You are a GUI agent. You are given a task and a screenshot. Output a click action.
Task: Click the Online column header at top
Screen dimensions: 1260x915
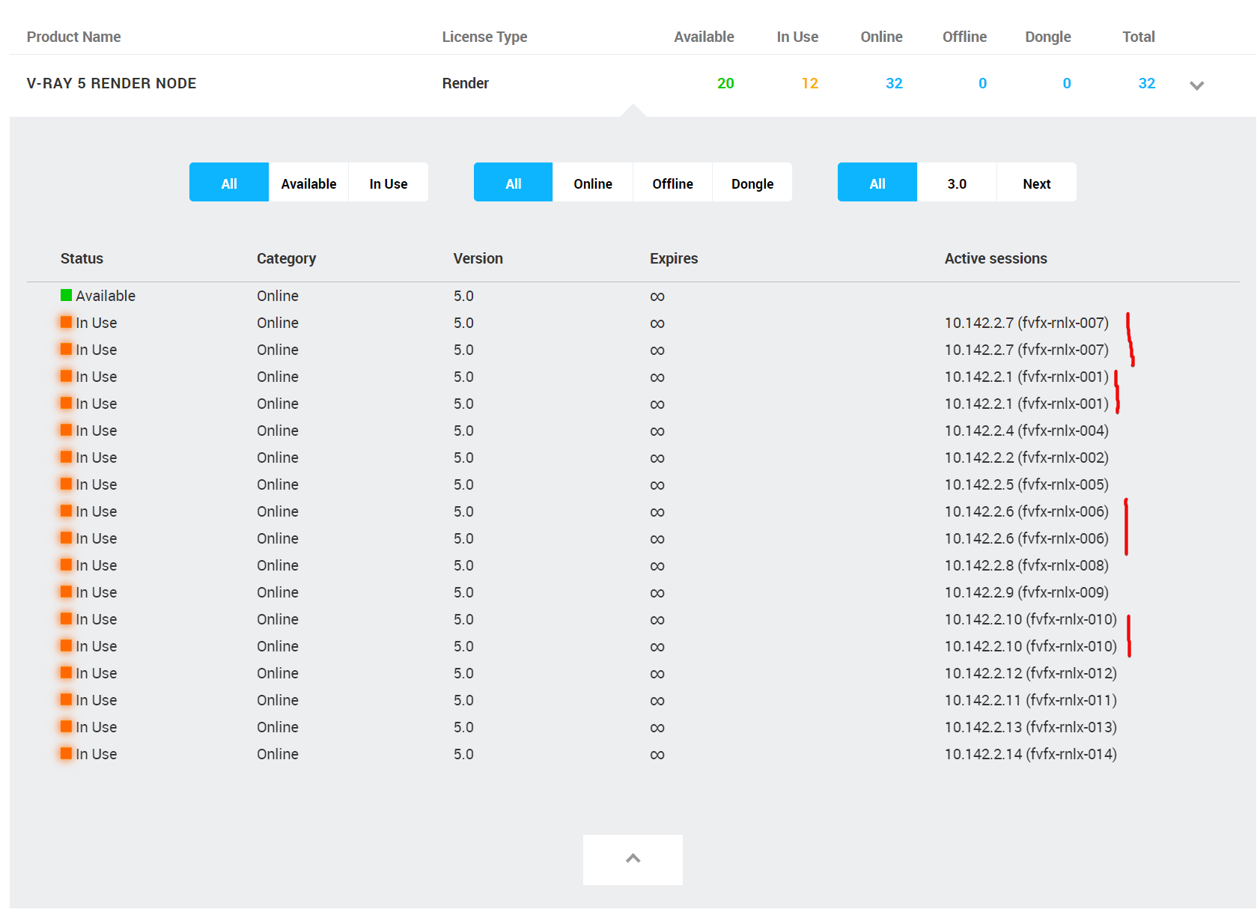pyautogui.click(x=881, y=37)
